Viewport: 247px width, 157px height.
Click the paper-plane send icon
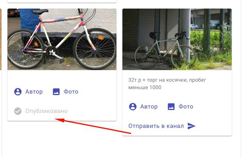coord(192,126)
